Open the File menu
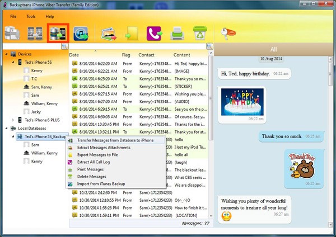The image size is (336, 237). tap(13, 16)
